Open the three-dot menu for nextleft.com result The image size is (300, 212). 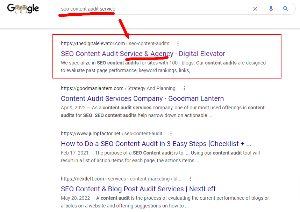pos(190,179)
